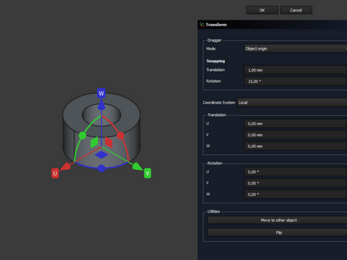
Task: Click the Translation U value field
Action: 295,124
